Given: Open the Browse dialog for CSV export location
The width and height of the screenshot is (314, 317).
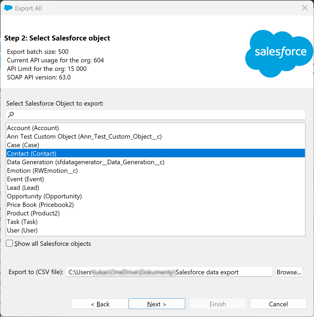Looking at the screenshot, I should [289, 272].
